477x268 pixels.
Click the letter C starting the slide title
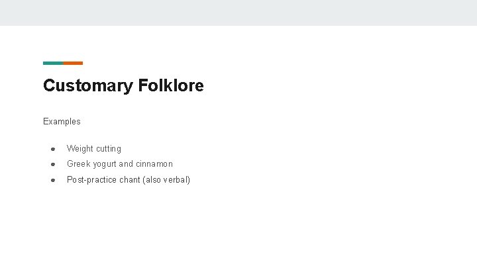[48, 86]
